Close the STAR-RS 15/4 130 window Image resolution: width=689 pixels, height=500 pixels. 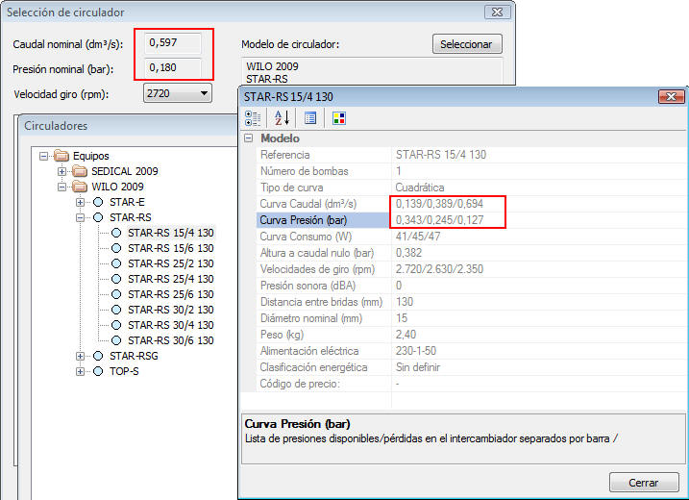coord(671,96)
